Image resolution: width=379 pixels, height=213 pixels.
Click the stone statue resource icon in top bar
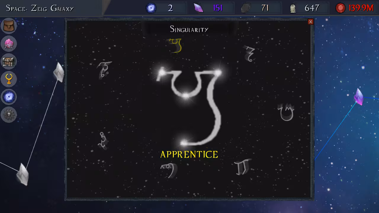293,8
